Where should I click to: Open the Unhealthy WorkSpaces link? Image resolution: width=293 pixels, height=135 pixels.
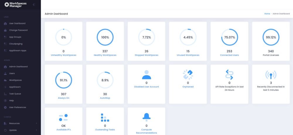64,55
